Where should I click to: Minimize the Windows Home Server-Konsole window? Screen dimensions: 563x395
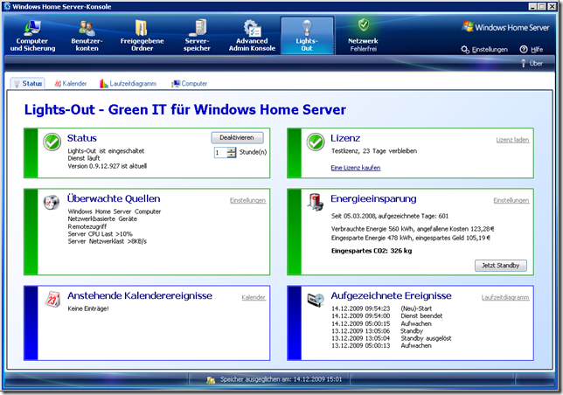[x=533, y=6]
